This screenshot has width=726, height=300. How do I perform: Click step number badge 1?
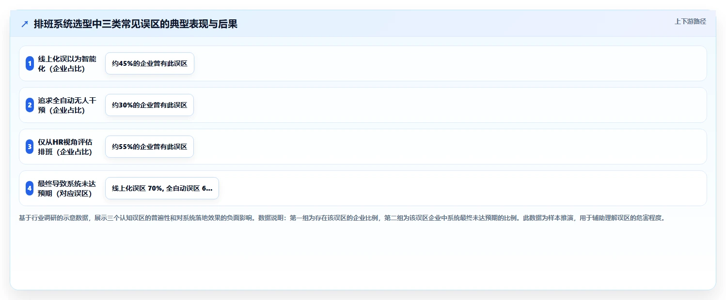pos(30,63)
